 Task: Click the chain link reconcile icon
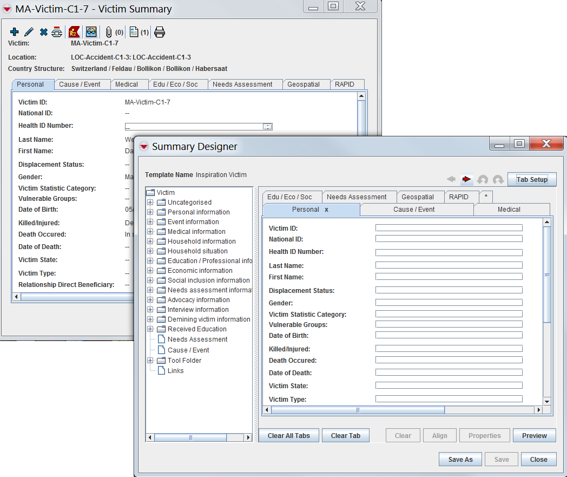57,32
